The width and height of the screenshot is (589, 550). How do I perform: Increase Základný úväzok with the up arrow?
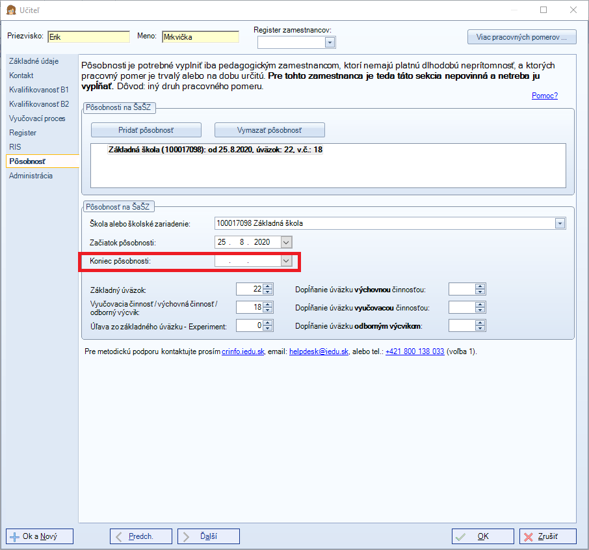click(268, 286)
